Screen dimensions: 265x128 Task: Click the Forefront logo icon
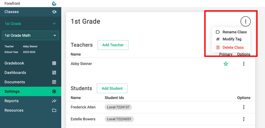(54, 3)
